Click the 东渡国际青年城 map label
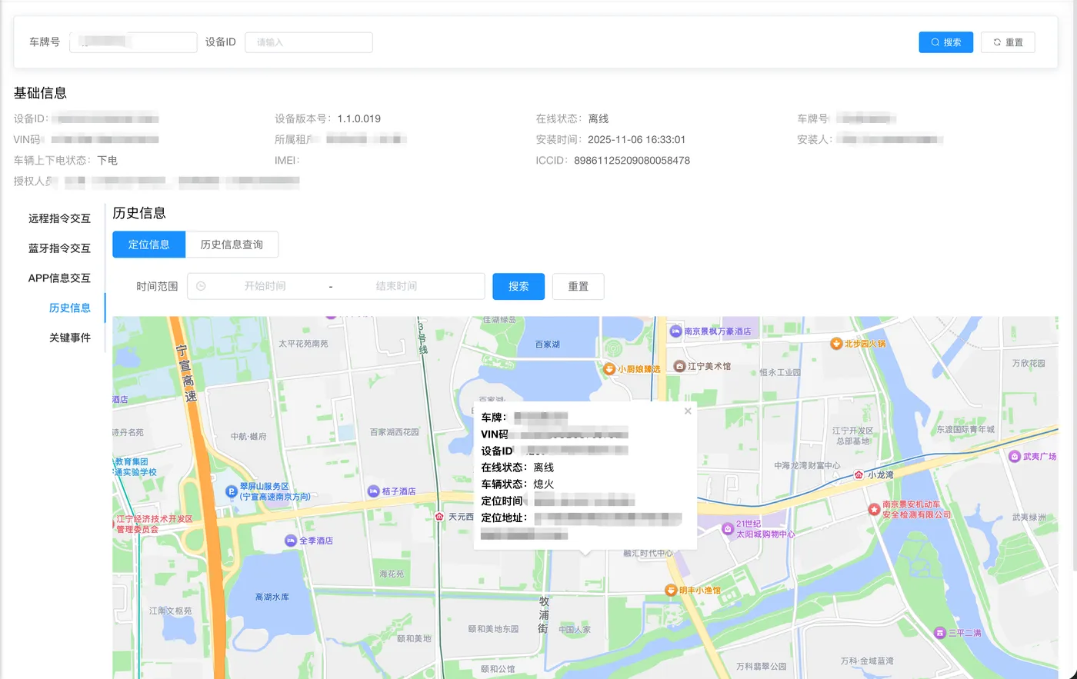 [966, 429]
